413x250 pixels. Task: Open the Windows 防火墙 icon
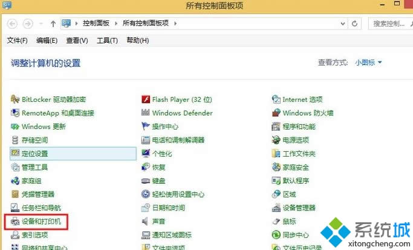pyautogui.click(x=276, y=113)
